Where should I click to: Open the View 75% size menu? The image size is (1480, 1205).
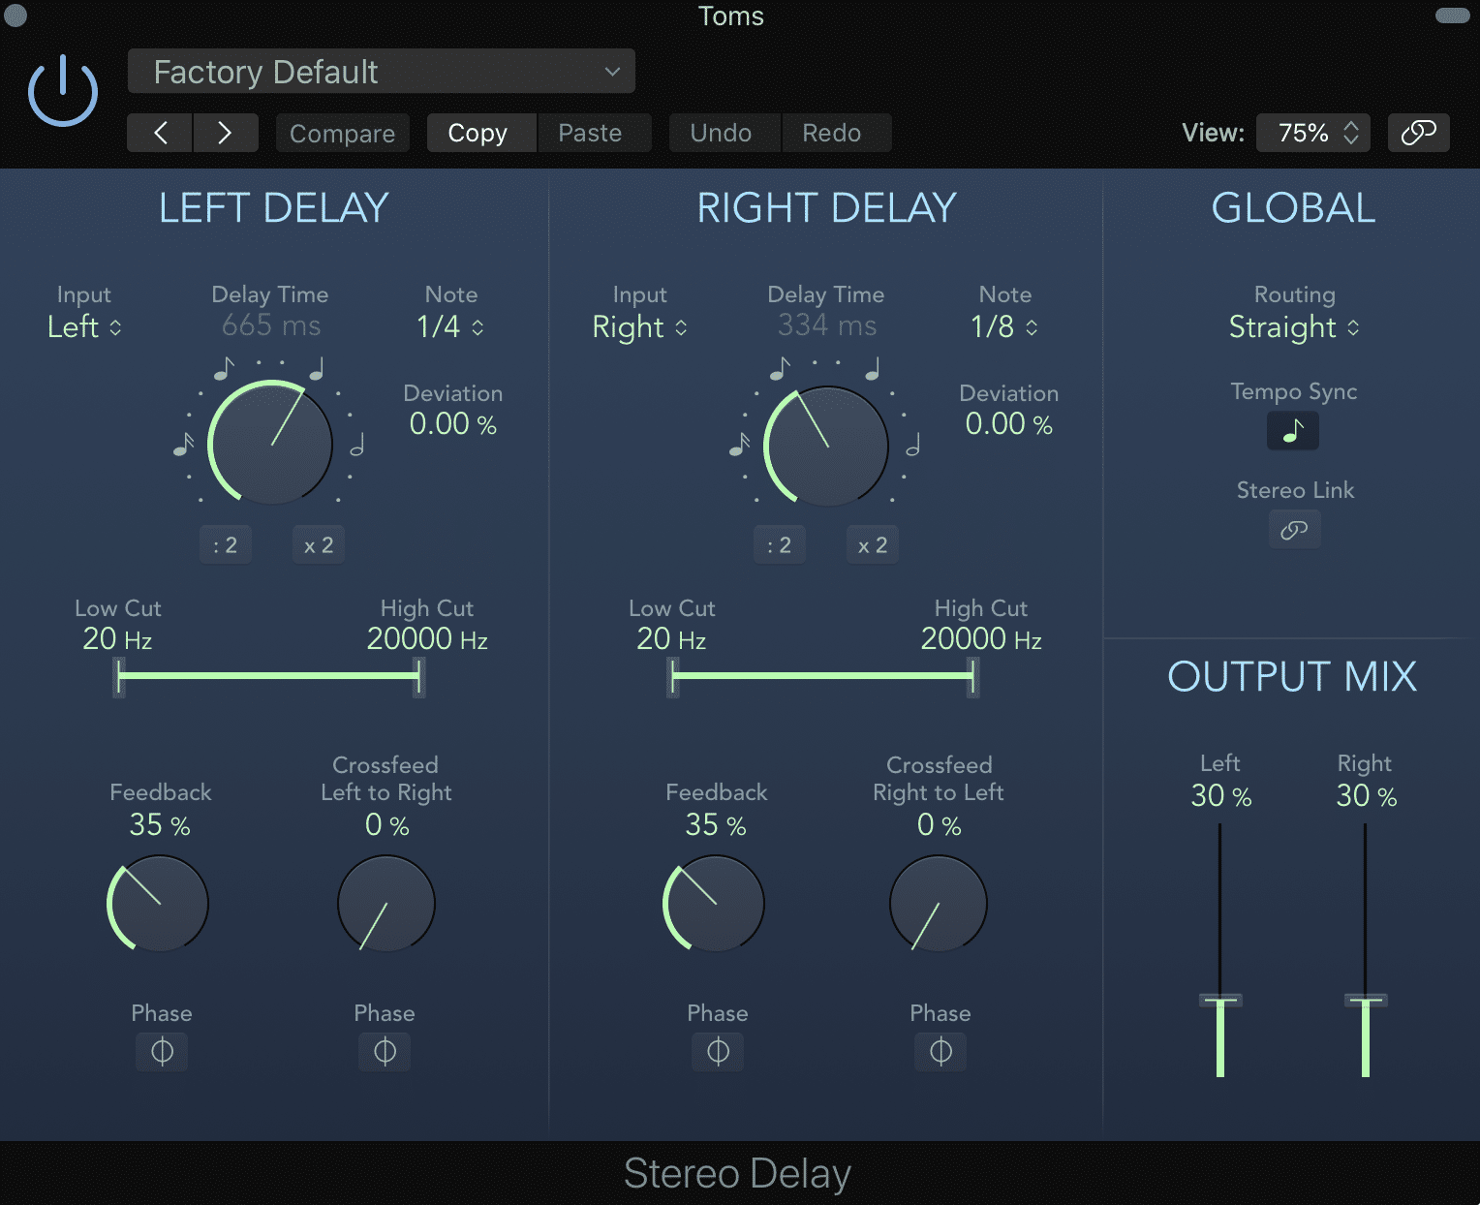tap(1313, 133)
